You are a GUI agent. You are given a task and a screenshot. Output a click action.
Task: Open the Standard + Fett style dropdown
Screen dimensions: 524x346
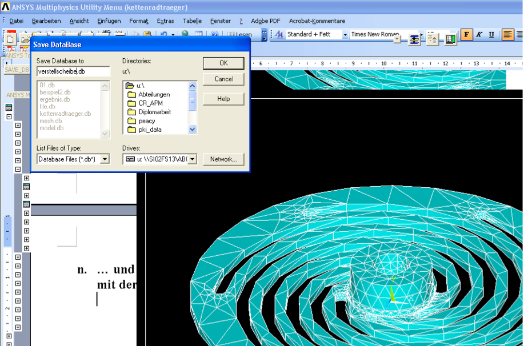[345, 35]
